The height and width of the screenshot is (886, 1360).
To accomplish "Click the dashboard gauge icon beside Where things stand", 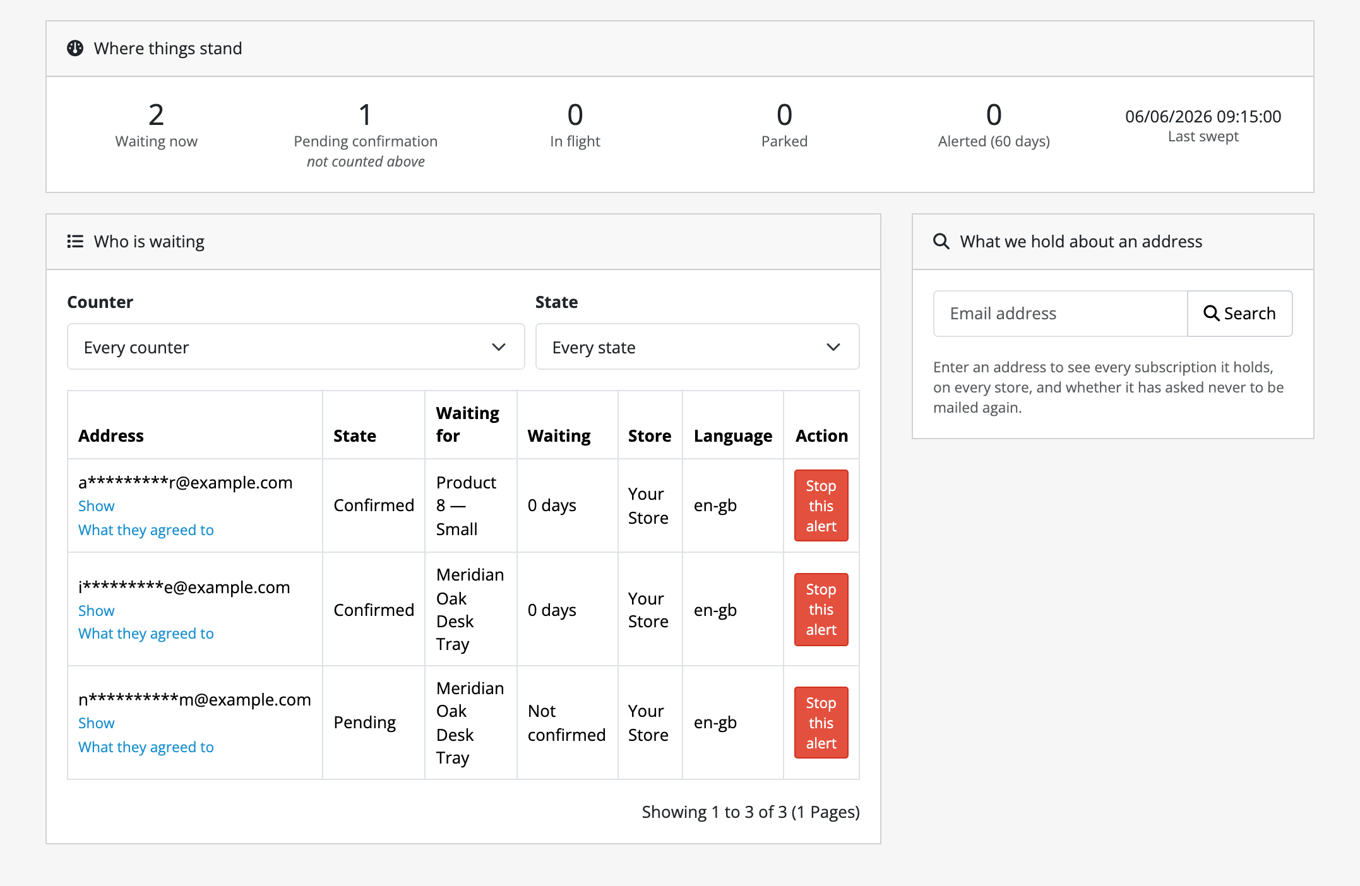I will (x=75, y=49).
